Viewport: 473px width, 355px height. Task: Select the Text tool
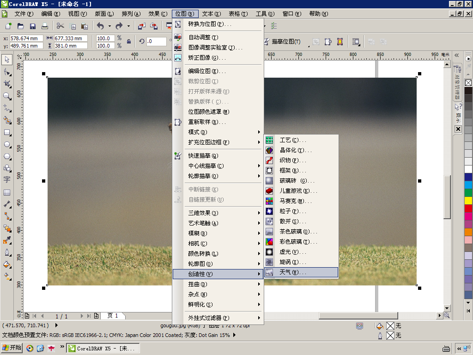point(6,180)
